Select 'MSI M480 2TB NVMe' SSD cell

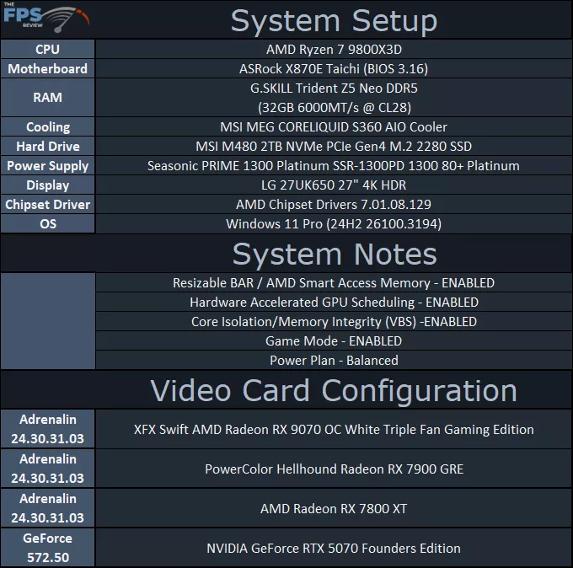click(334, 146)
